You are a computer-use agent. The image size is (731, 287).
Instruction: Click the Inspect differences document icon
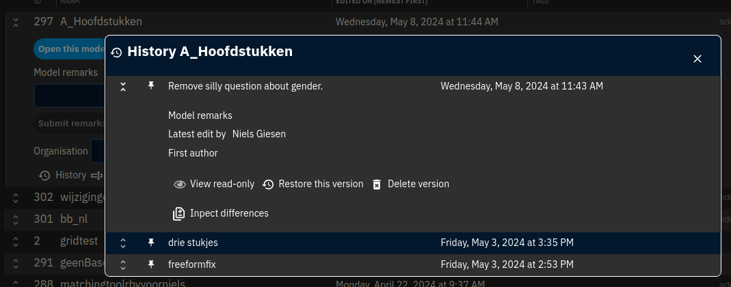(179, 214)
